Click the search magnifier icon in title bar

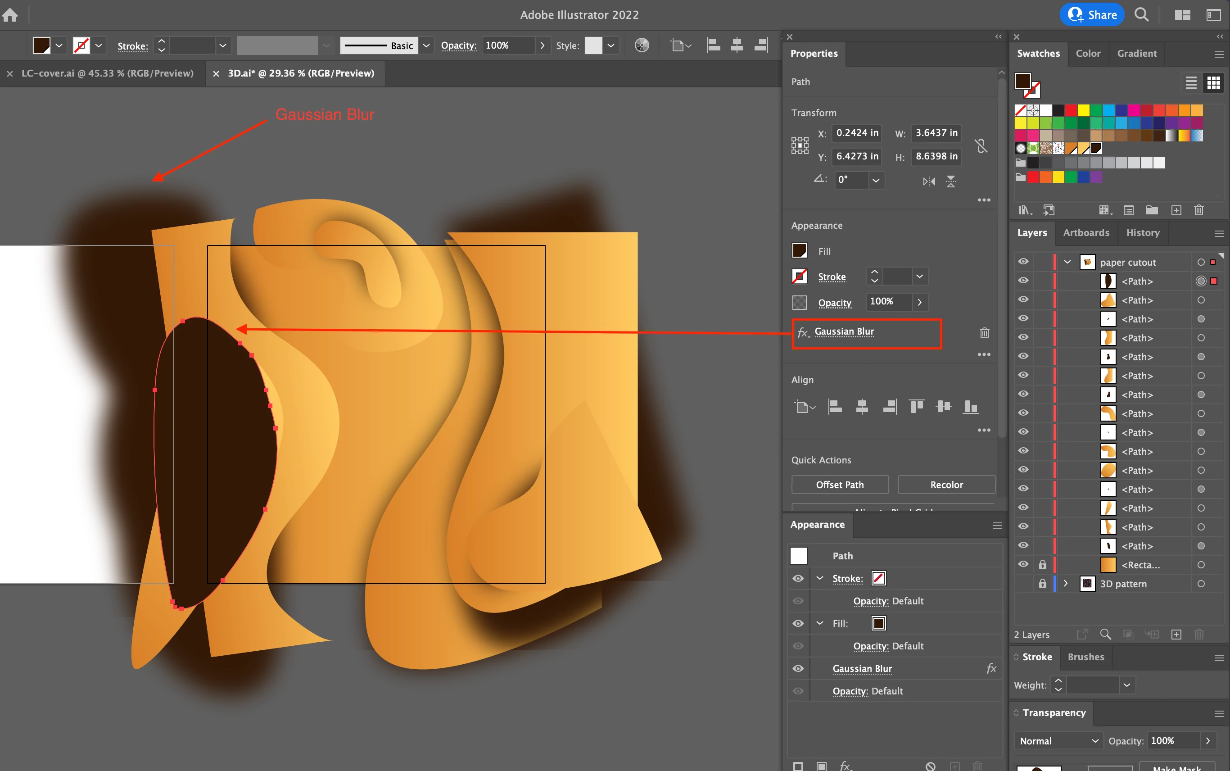(x=1142, y=15)
